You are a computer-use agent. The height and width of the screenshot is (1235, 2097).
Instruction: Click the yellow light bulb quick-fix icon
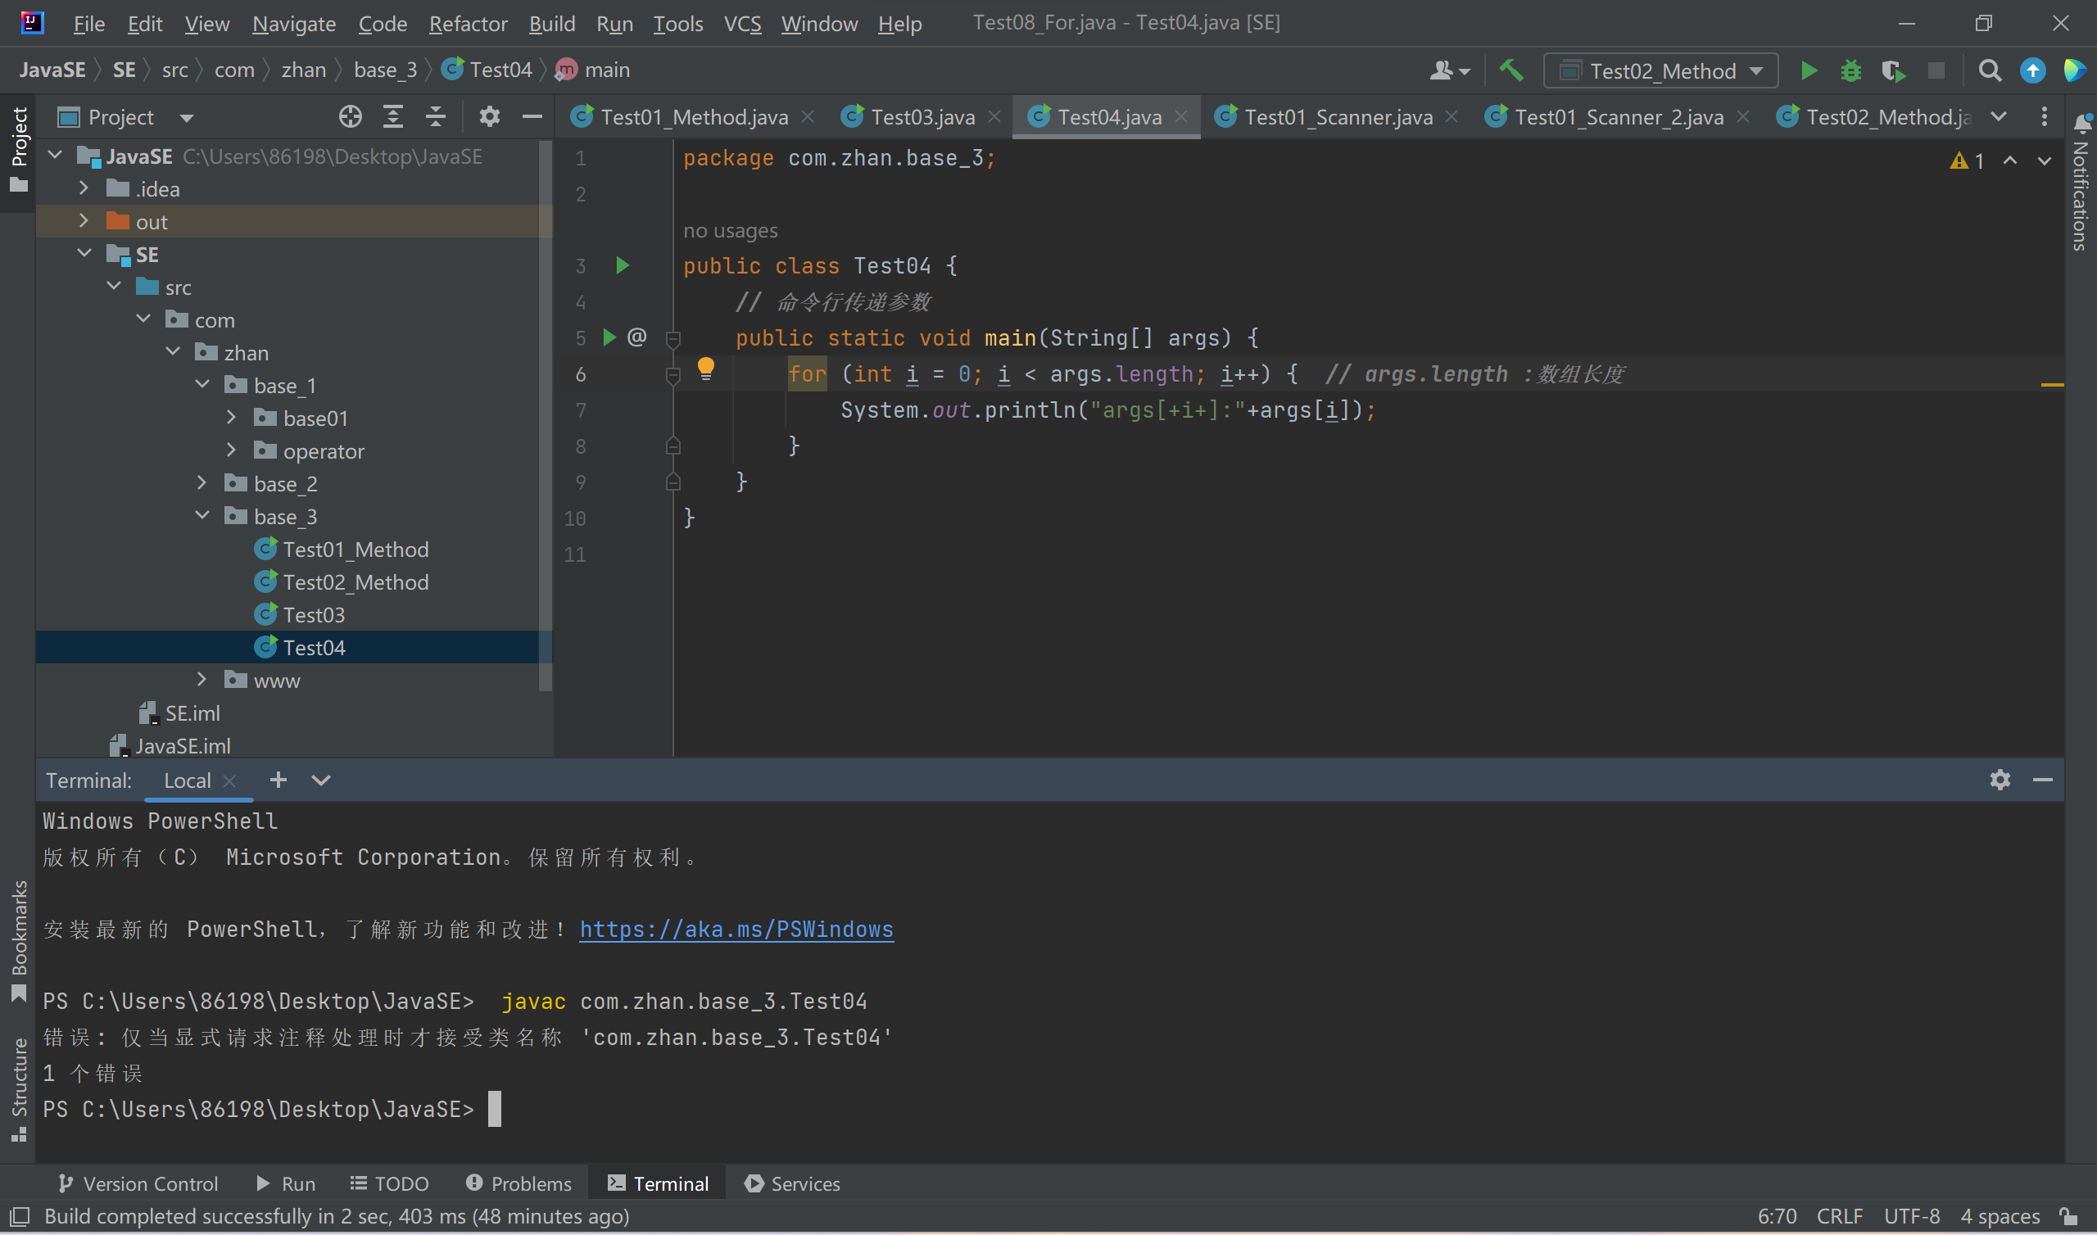point(705,369)
